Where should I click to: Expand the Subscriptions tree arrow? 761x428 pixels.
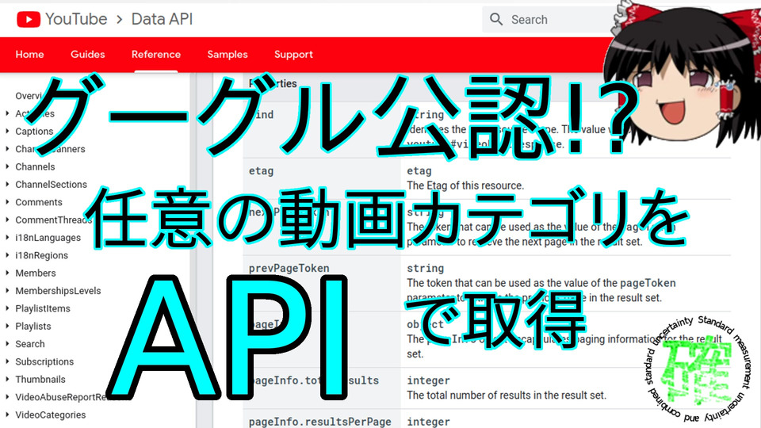click(x=7, y=361)
